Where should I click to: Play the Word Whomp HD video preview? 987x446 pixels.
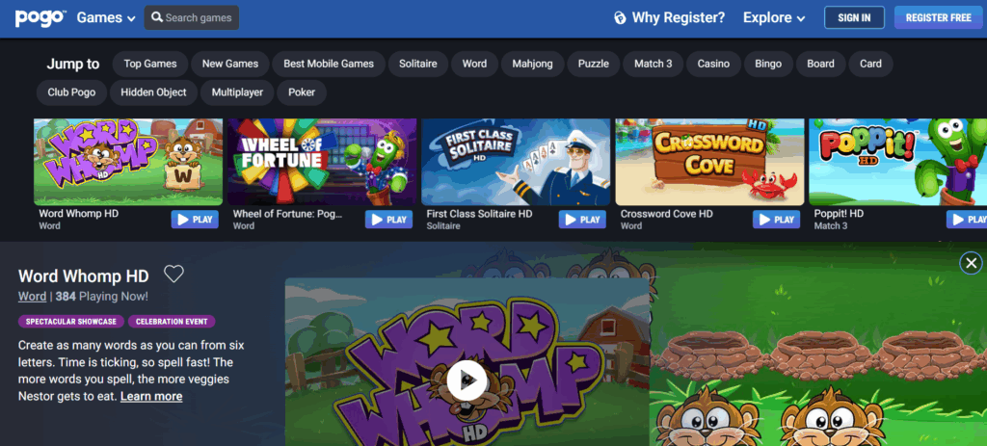[466, 380]
